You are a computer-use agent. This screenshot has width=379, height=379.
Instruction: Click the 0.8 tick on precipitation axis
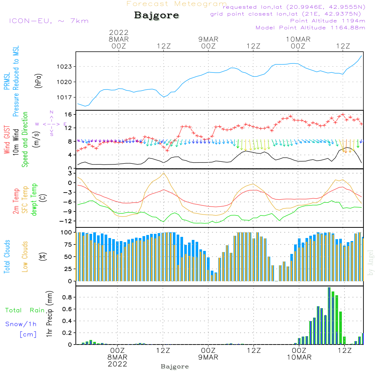coord(67,298)
